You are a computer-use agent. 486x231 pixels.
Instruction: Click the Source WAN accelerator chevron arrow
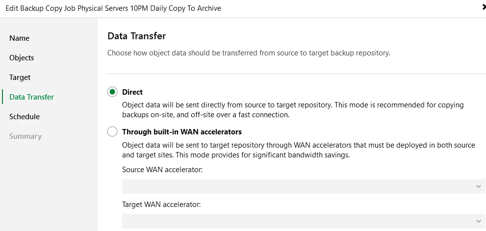coord(479,186)
